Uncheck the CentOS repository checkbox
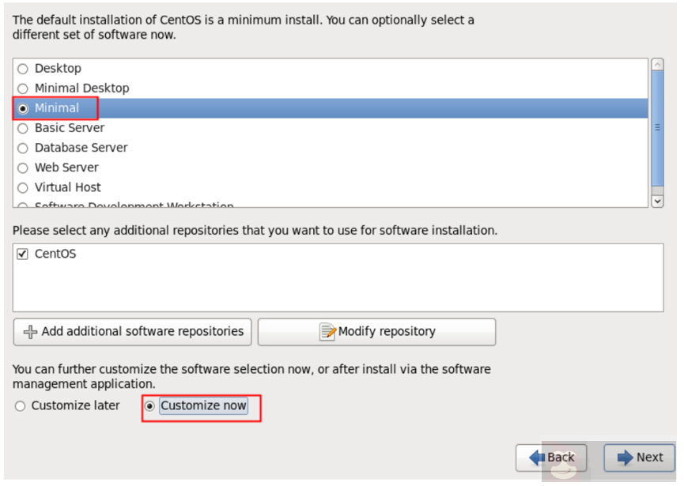 point(21,254)
